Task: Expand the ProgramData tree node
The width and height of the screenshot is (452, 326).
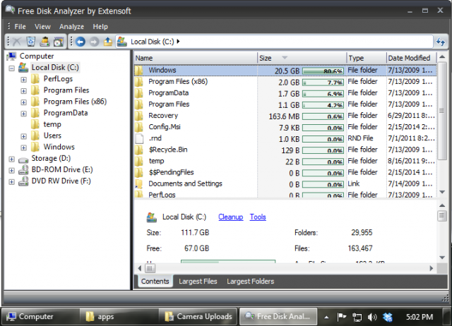Action: click(23, 114)
